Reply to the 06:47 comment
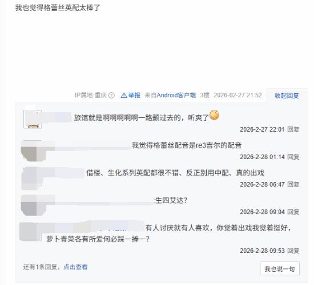The image size is (314, 285). [293, 184]
